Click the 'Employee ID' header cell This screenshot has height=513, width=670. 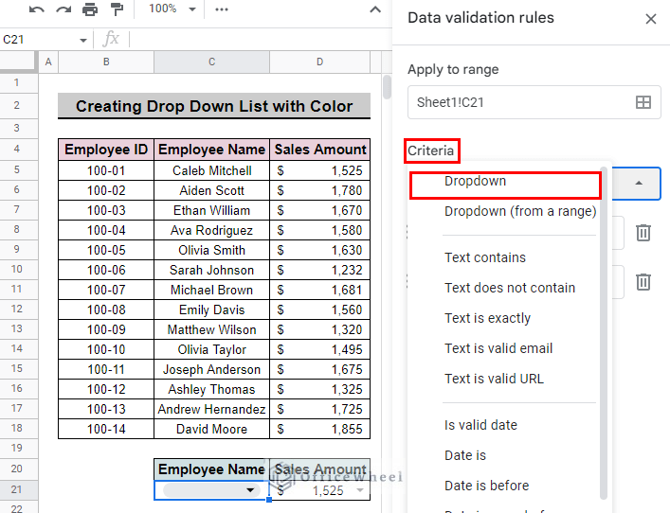(x=106, y=150)
